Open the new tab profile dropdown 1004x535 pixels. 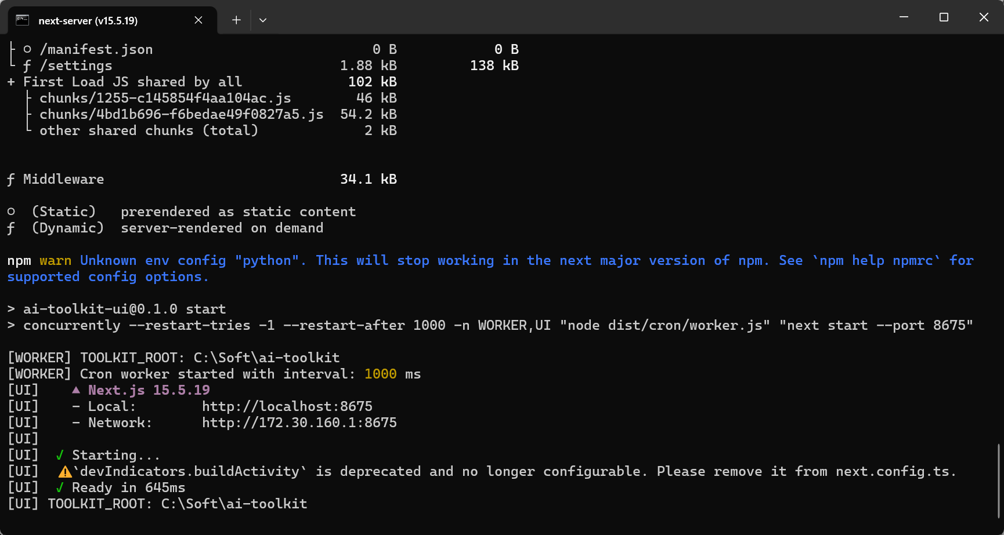263,20
